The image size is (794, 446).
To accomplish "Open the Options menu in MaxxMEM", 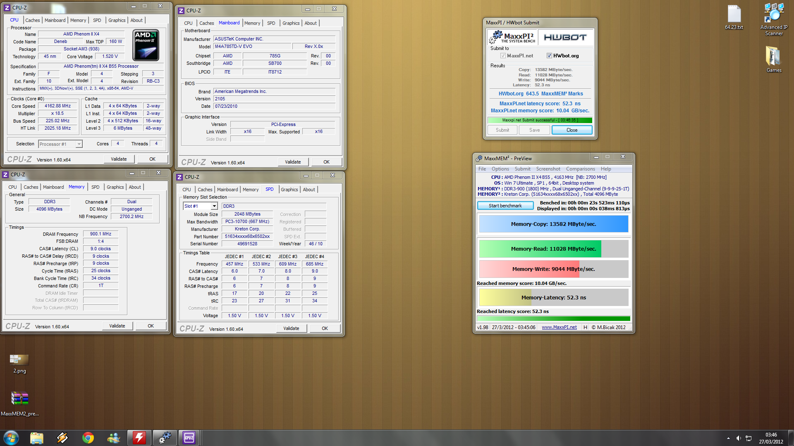I will (500, 169).
